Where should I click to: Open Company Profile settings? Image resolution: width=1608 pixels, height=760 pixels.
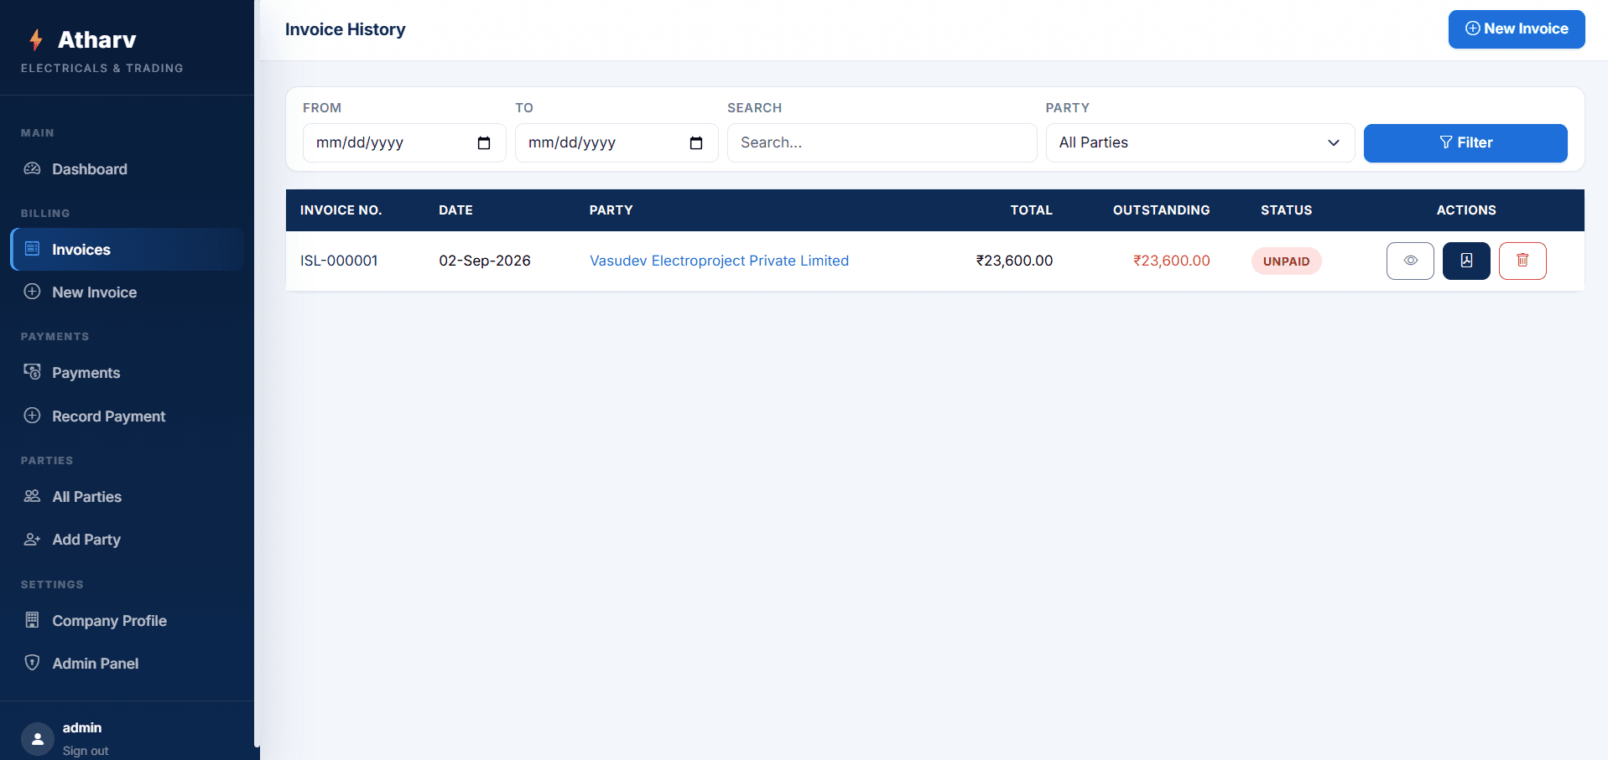tap(127, 621)
